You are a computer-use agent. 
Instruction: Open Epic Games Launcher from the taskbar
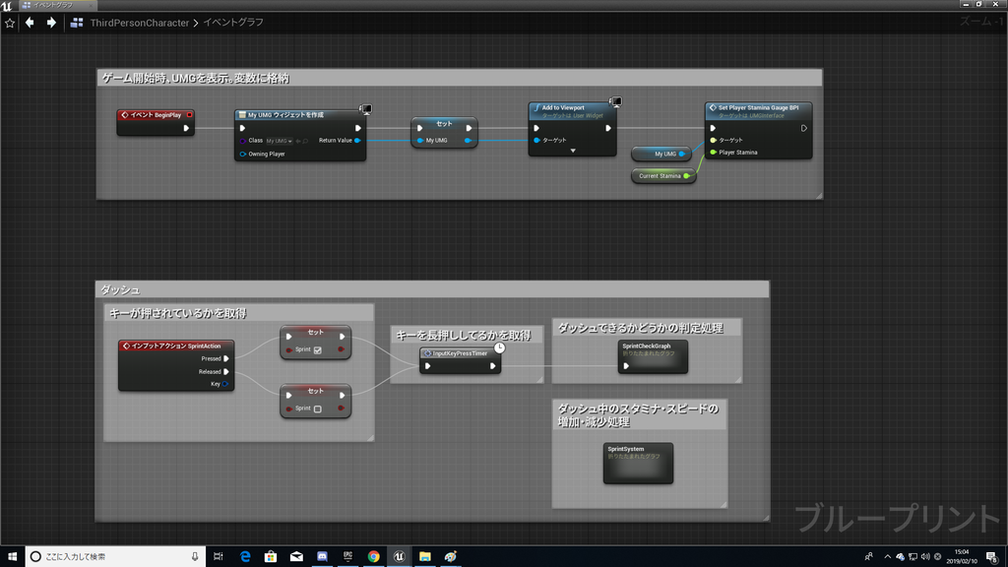pyautogui.click(x=347, y=557)
